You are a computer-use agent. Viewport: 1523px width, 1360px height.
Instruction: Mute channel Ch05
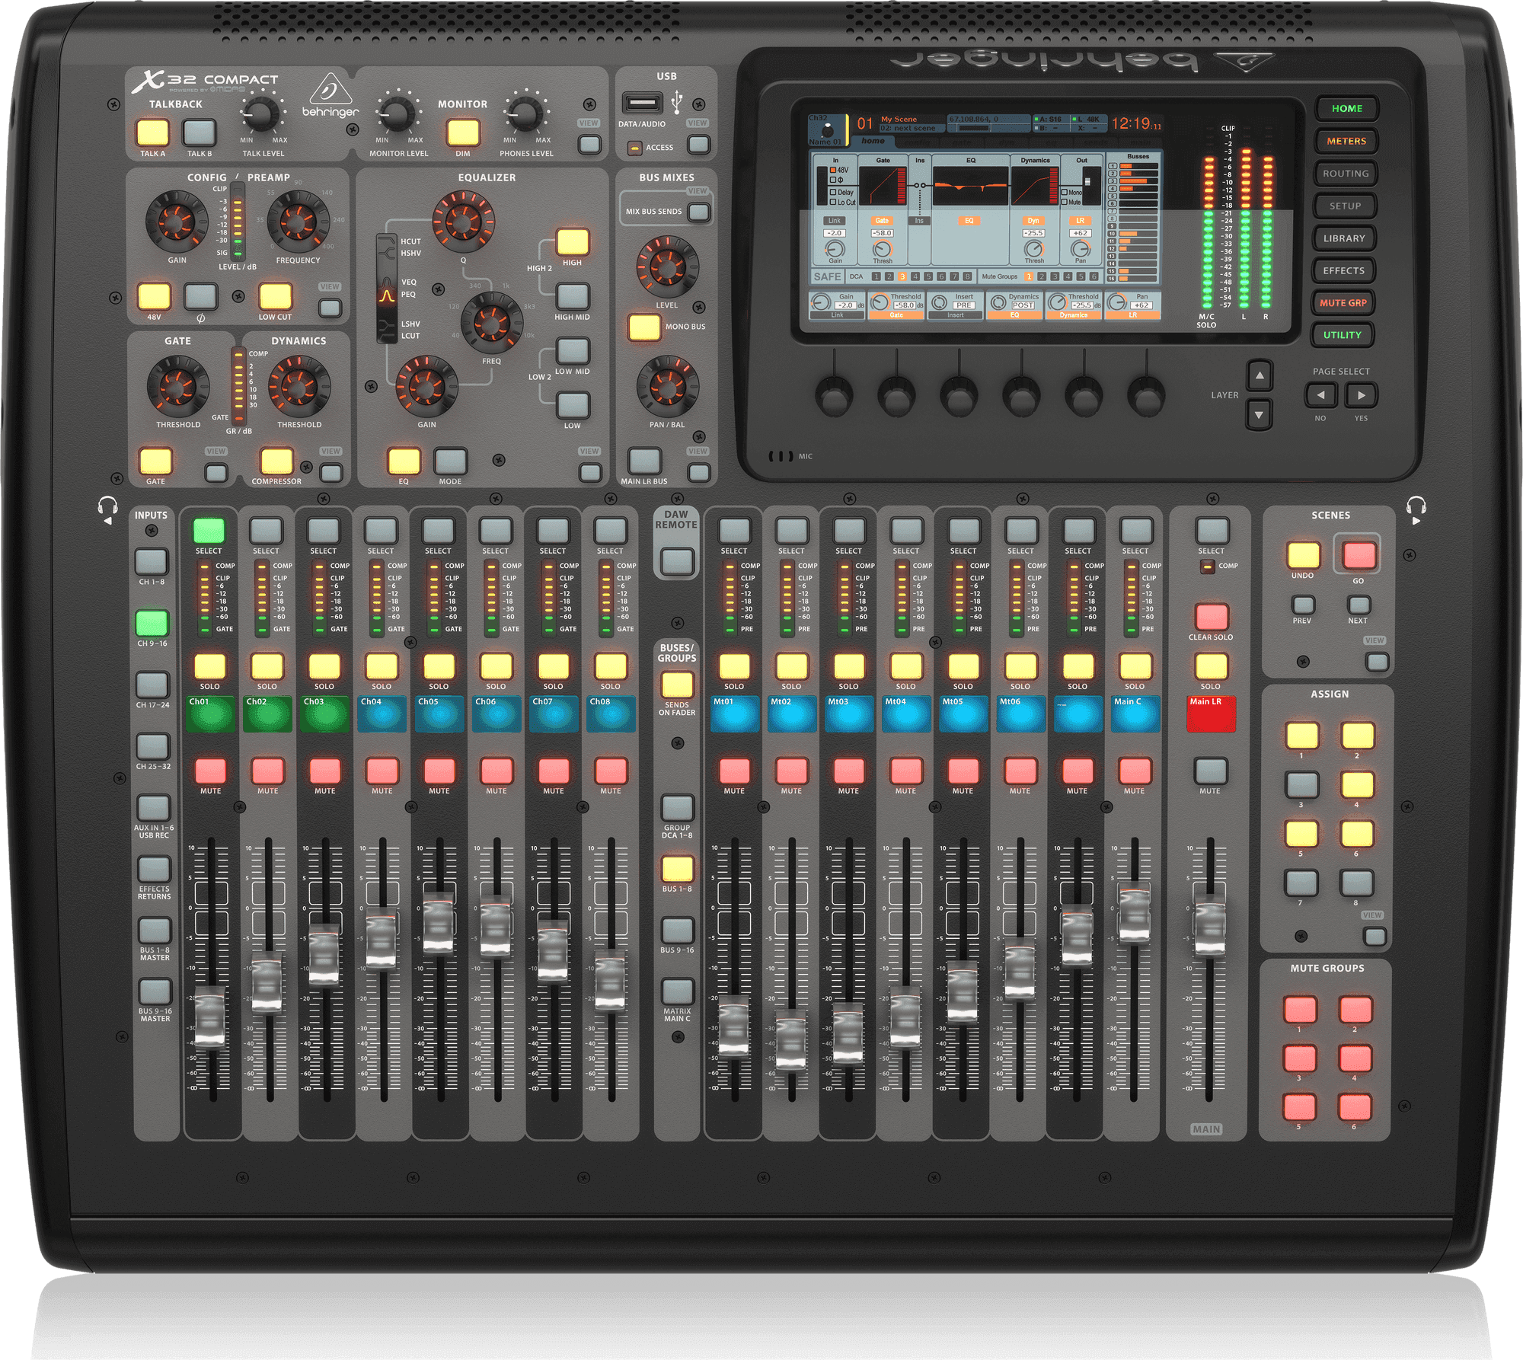coord(439,771)
